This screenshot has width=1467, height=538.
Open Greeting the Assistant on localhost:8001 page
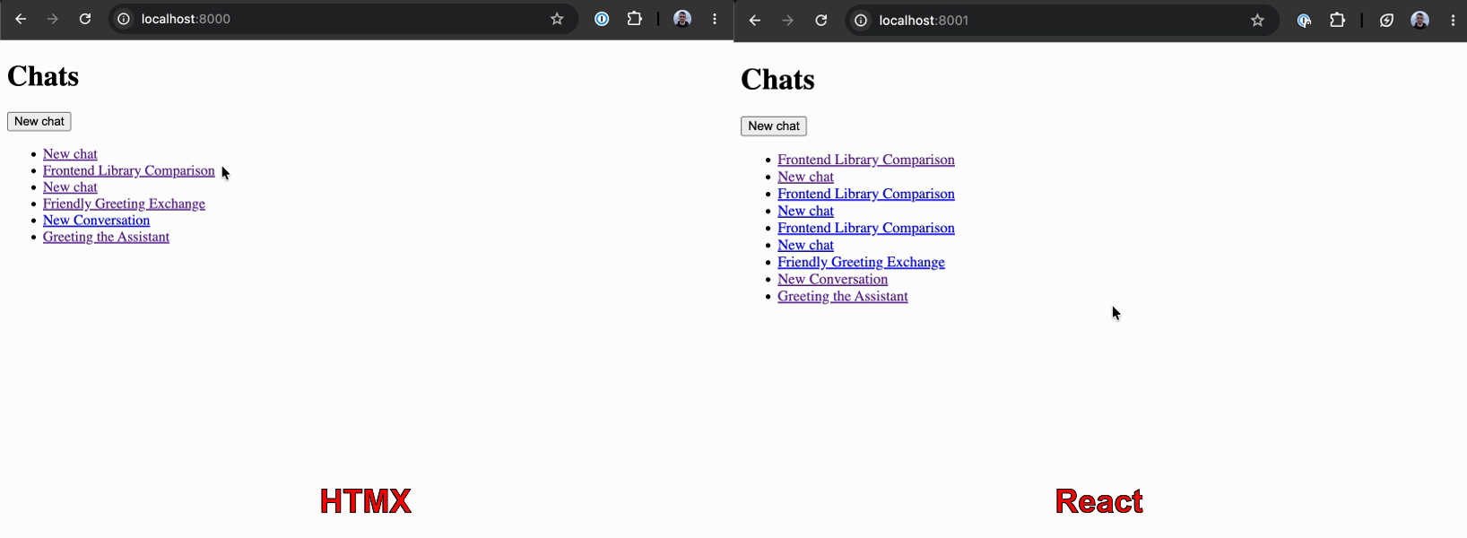coord(843,296)
